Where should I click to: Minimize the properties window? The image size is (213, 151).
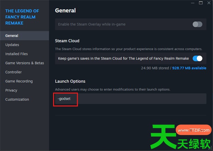click(193, 3)
